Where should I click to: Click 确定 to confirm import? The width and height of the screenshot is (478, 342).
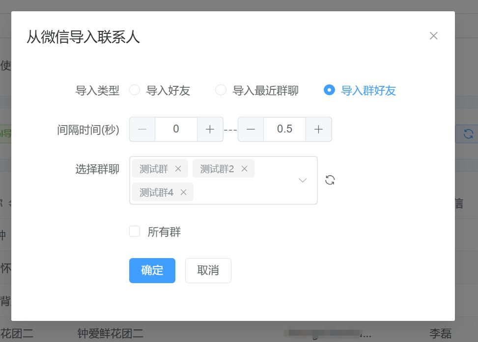(152, 270)
